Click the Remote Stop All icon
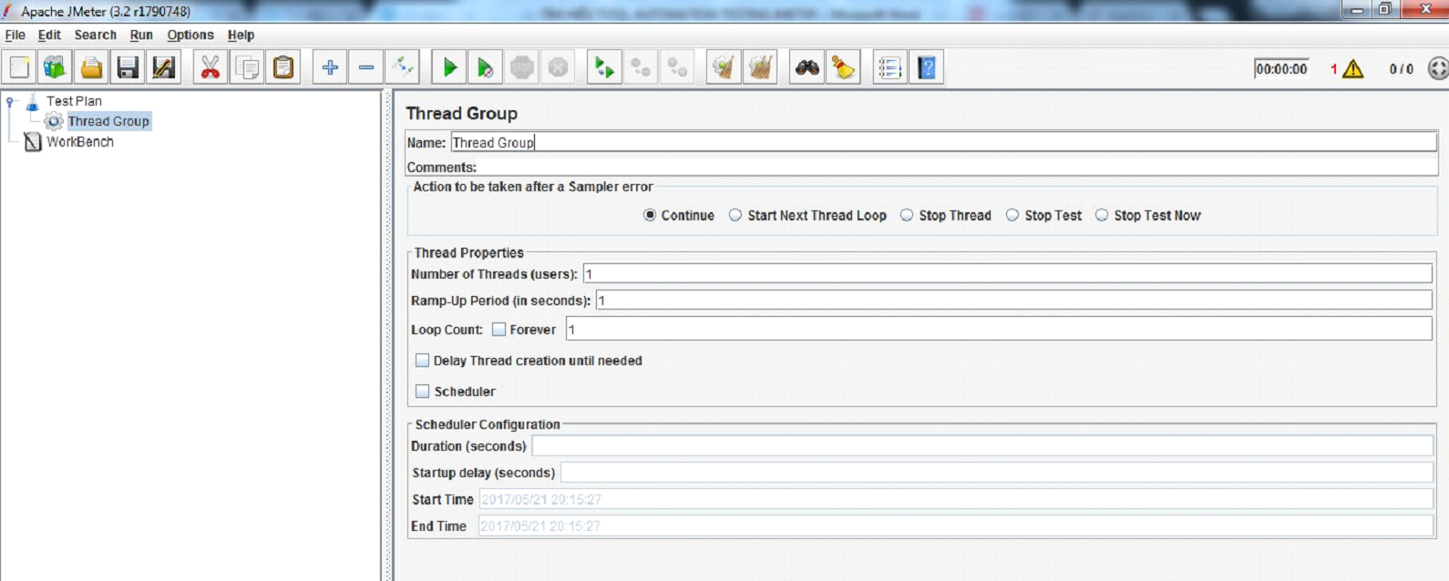The width and height of the screenshot is (1449, 581). click(641, 67)
